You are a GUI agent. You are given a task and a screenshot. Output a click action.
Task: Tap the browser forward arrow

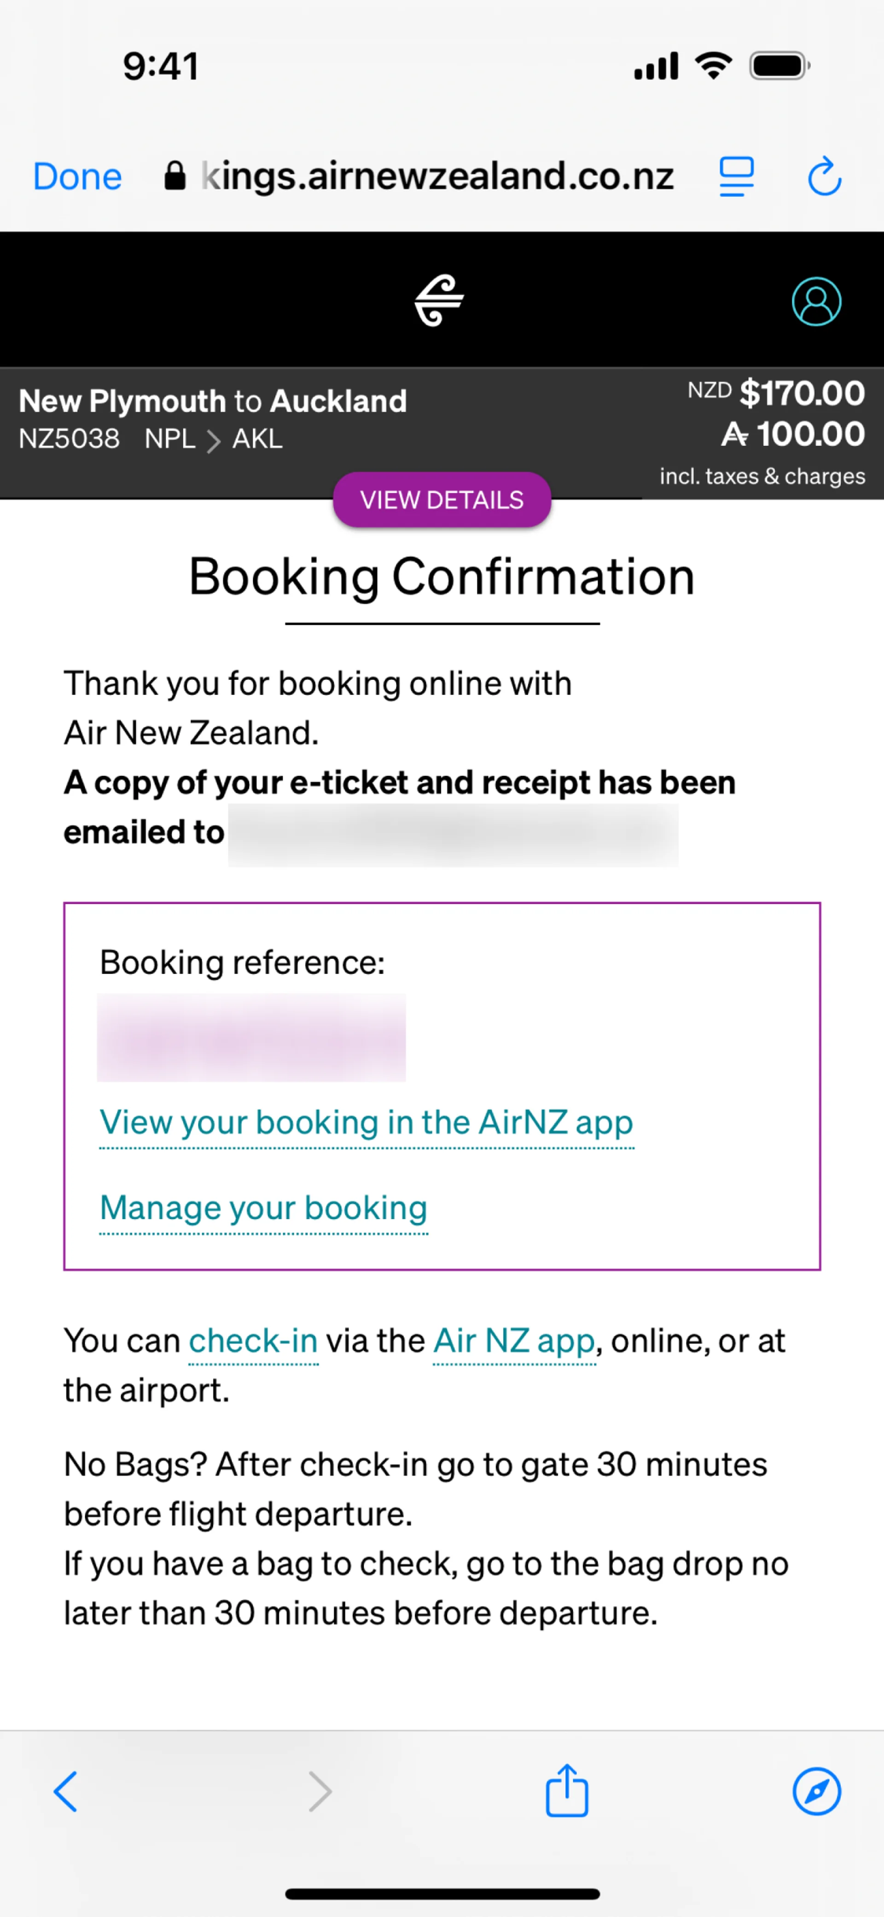pyautogui.click(x=320, y=1791)
